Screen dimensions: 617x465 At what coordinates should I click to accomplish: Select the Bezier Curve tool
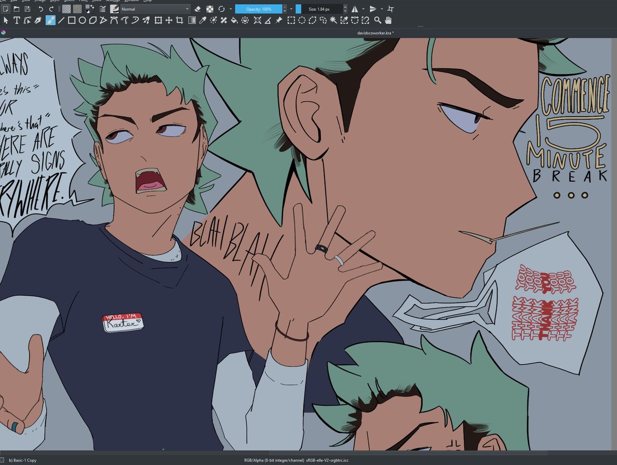coord(114,21)
